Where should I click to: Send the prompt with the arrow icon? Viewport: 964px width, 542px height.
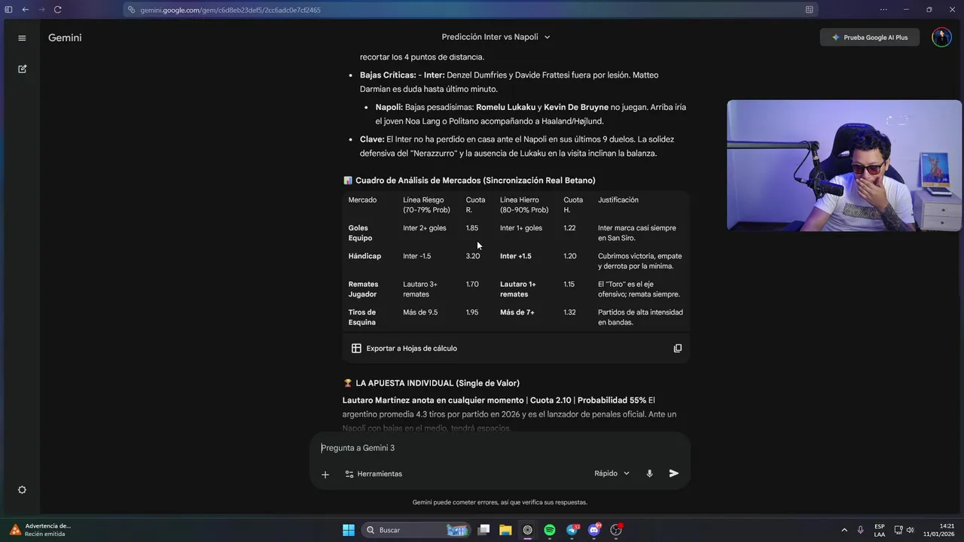674,473
